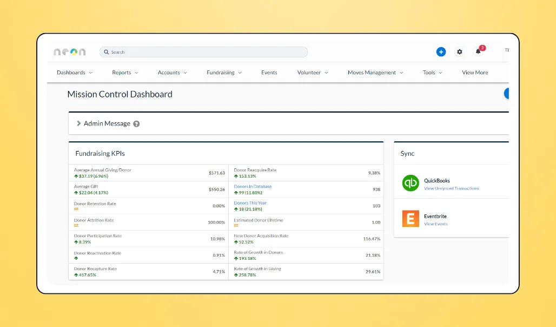This screenshot has height=327, width=556.
Task: Open View More in the navigation bar
Action: [475, 72]
